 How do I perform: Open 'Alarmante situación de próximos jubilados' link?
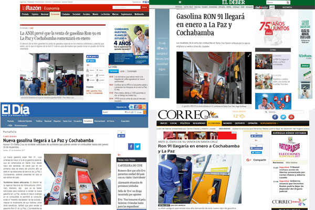130,184
